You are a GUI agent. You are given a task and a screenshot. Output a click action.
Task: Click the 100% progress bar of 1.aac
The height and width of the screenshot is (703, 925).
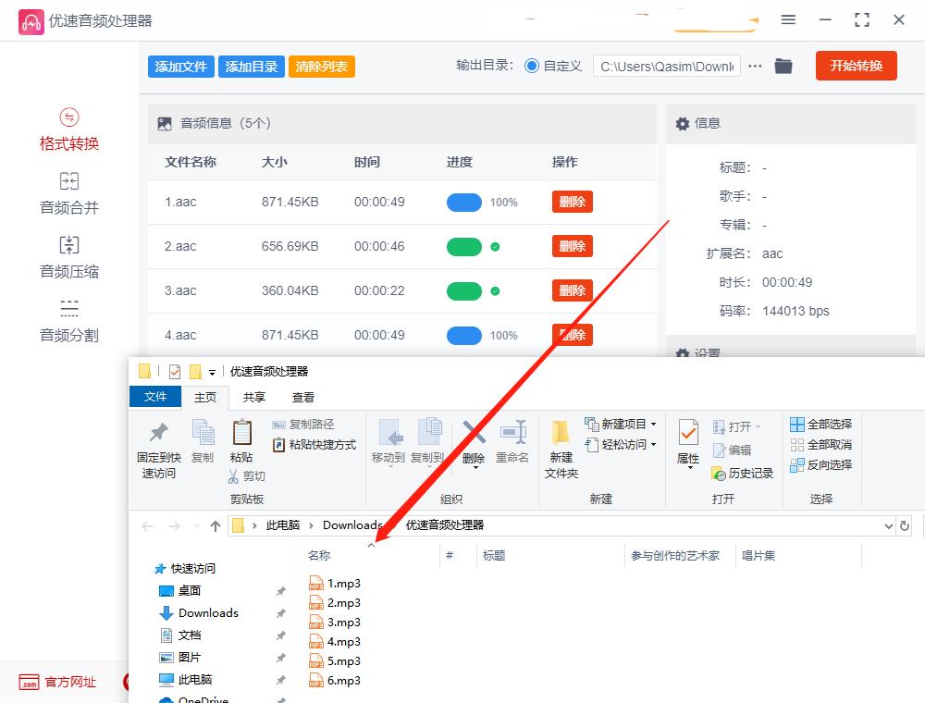464,202
